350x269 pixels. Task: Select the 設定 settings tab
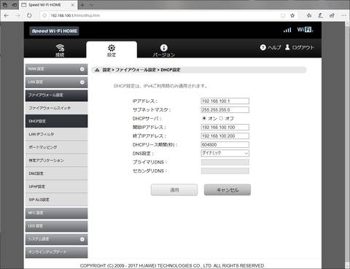click(112, 50)
